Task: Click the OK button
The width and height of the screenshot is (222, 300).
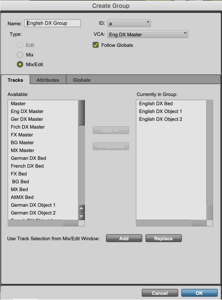Action: pos(199,293)
